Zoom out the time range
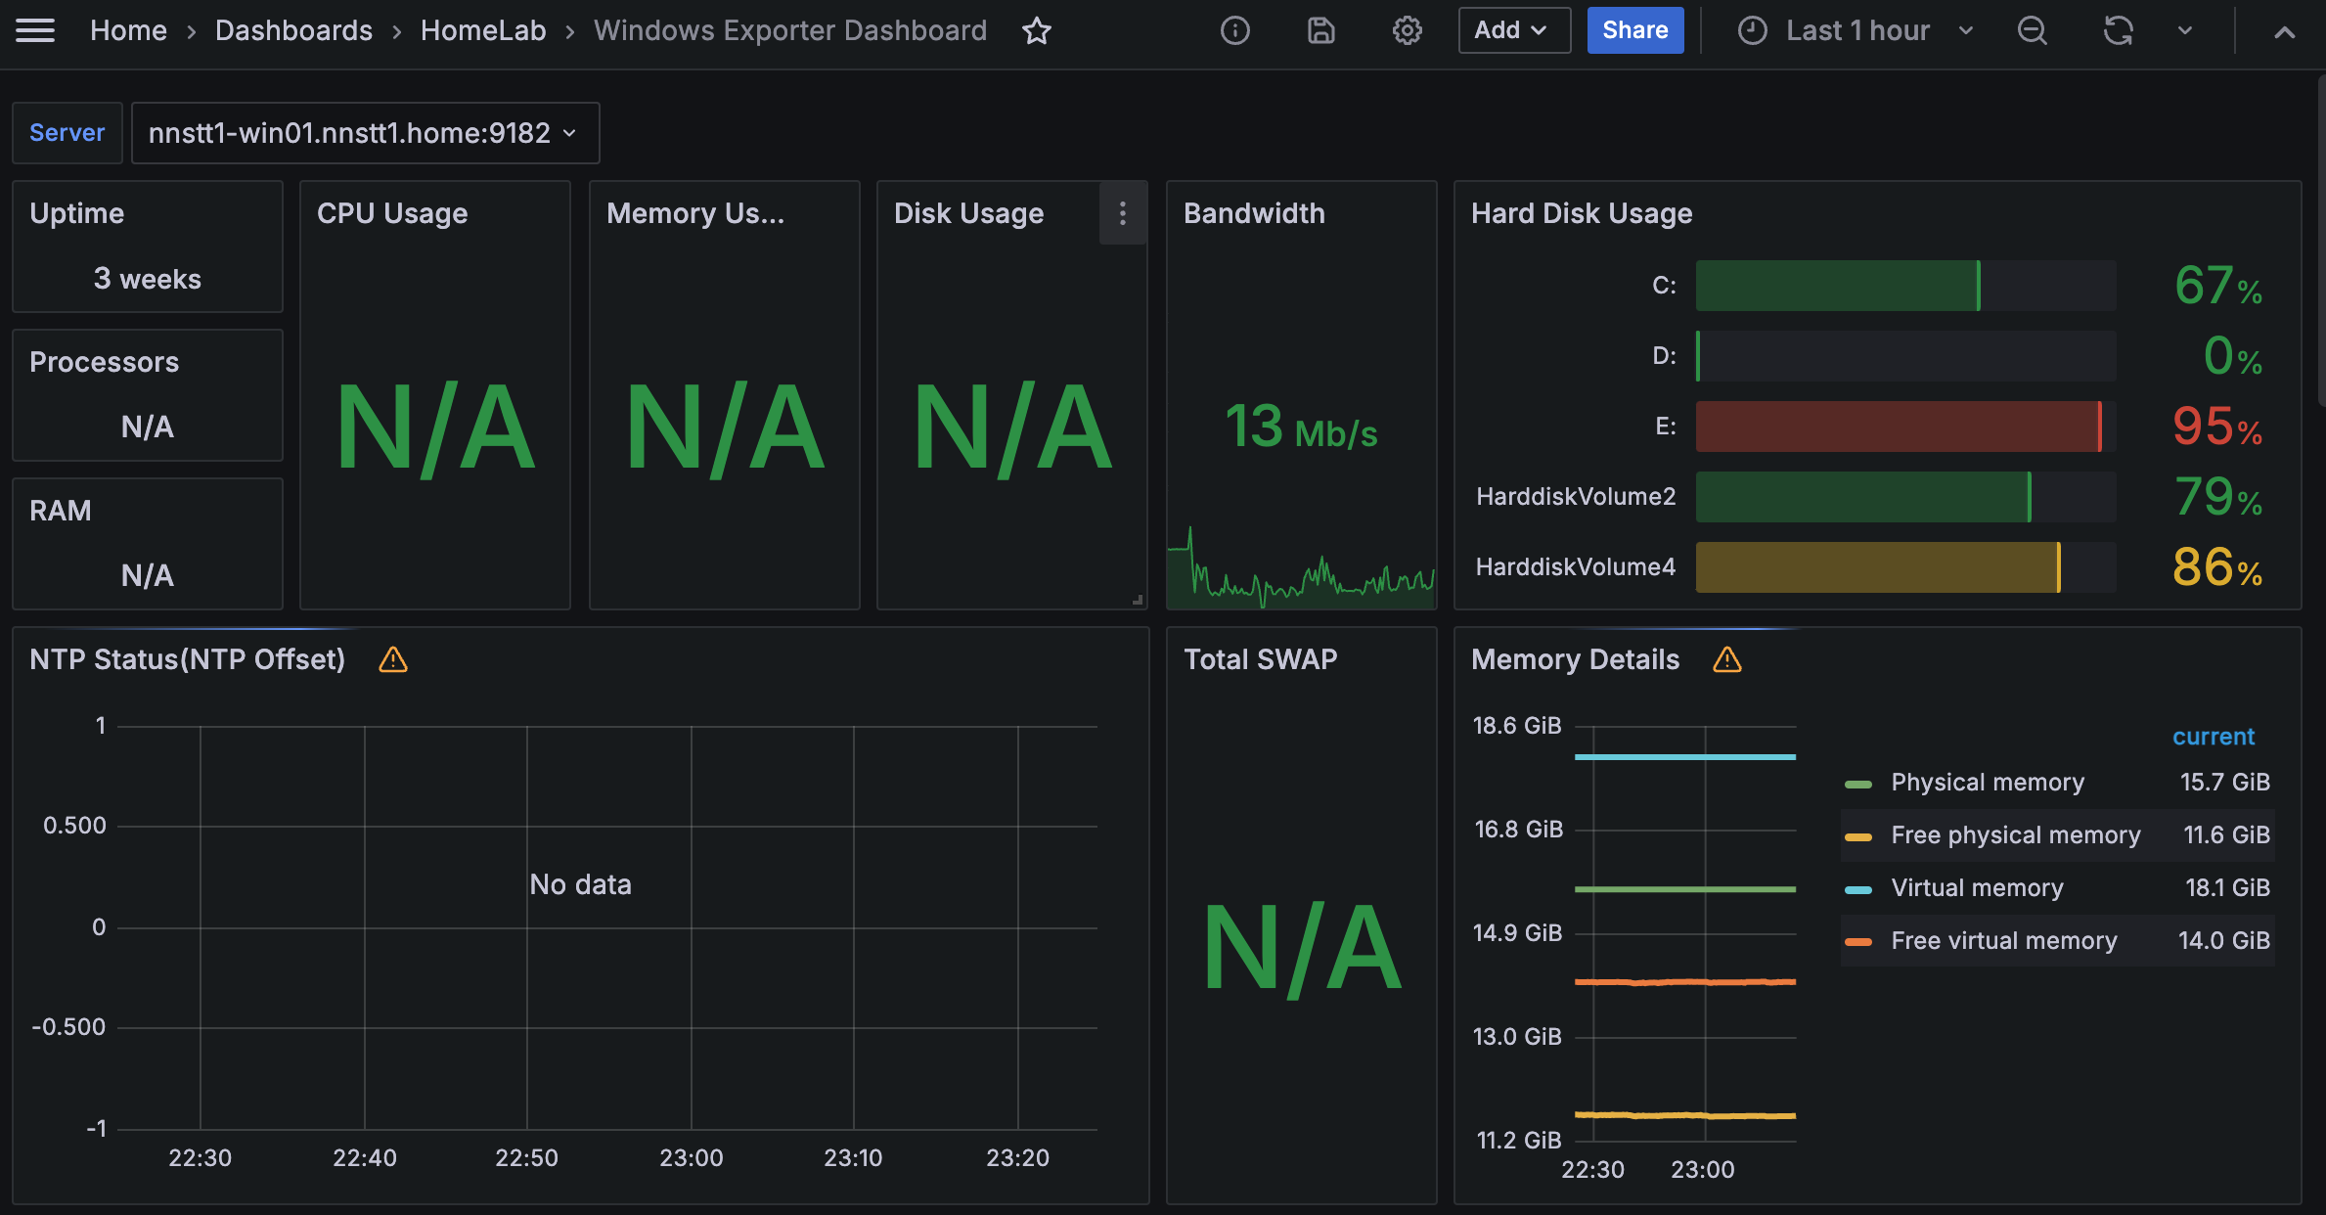The width and height of the screenshot is (2326, 1215). pyautogui.click(x=2033, y=31)
